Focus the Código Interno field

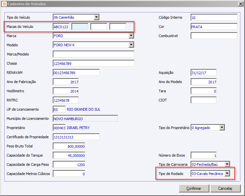point(214,17)
